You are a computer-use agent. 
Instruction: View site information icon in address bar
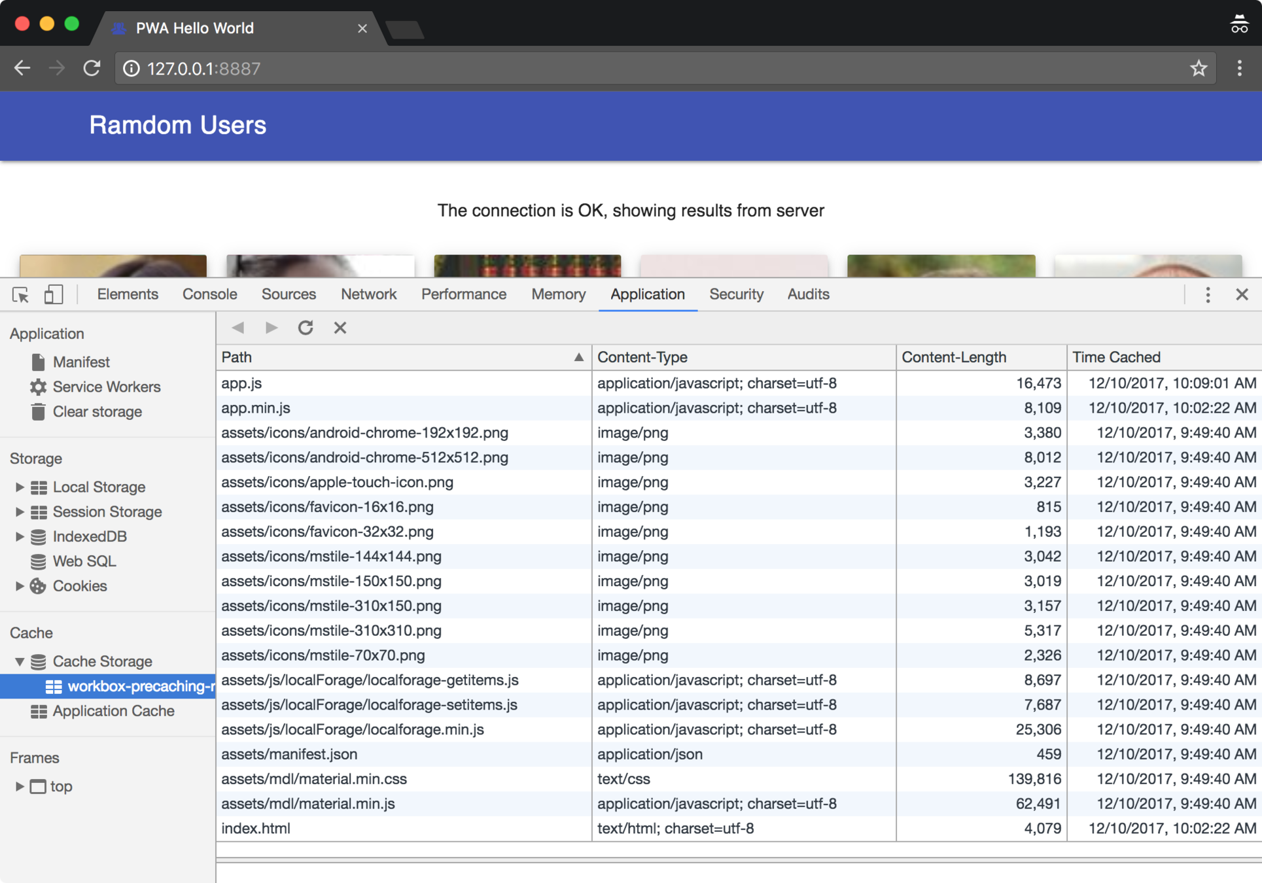click(131, 68)
